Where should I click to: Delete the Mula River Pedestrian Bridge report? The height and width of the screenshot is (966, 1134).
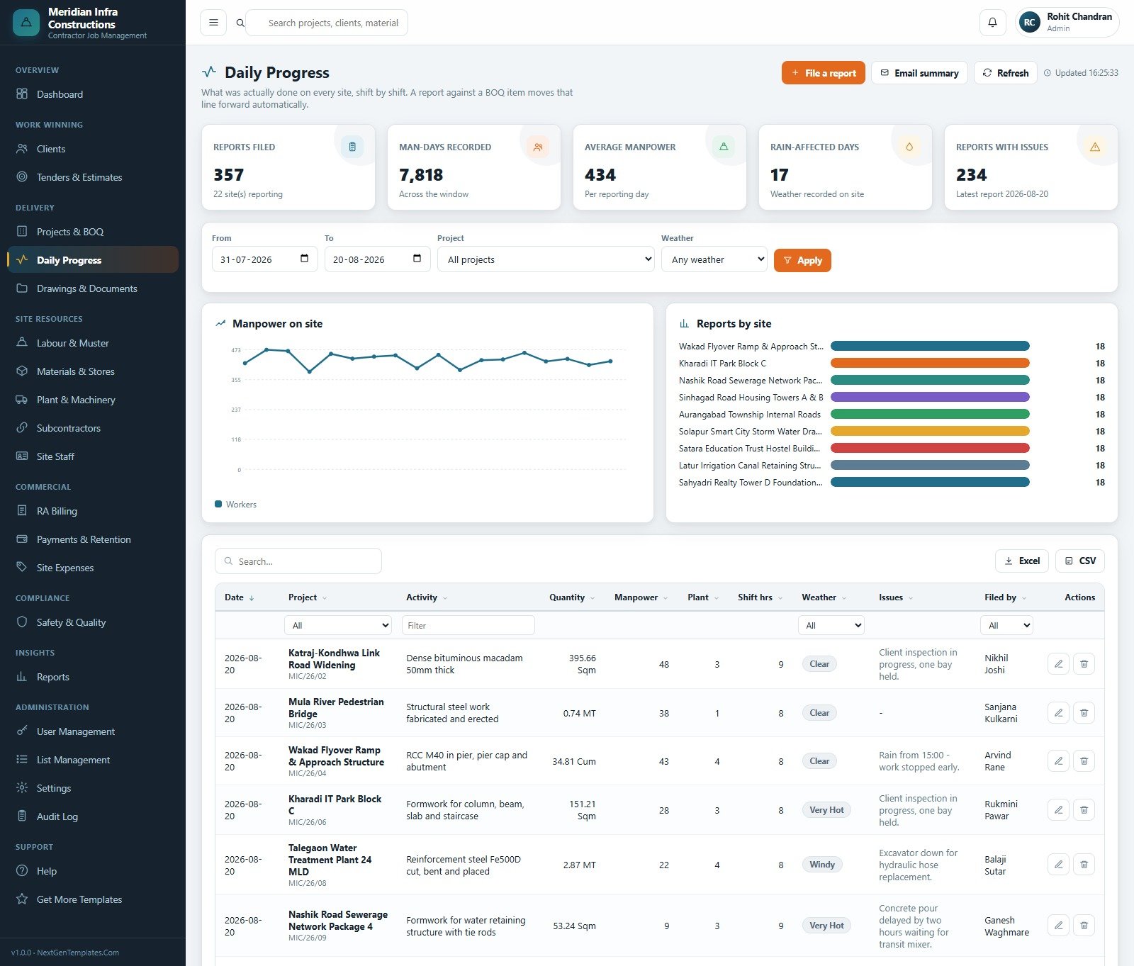(1084, 713)
